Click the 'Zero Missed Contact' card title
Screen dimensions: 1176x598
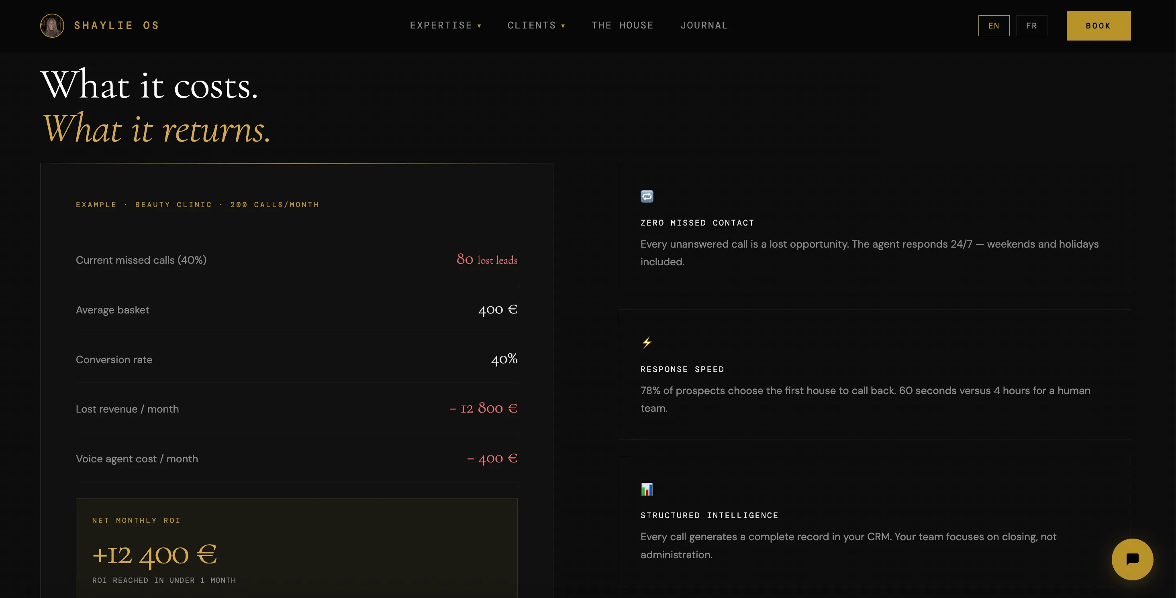point(697,223)
